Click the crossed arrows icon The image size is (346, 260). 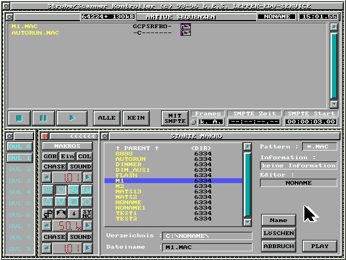(x=48, y=213)
